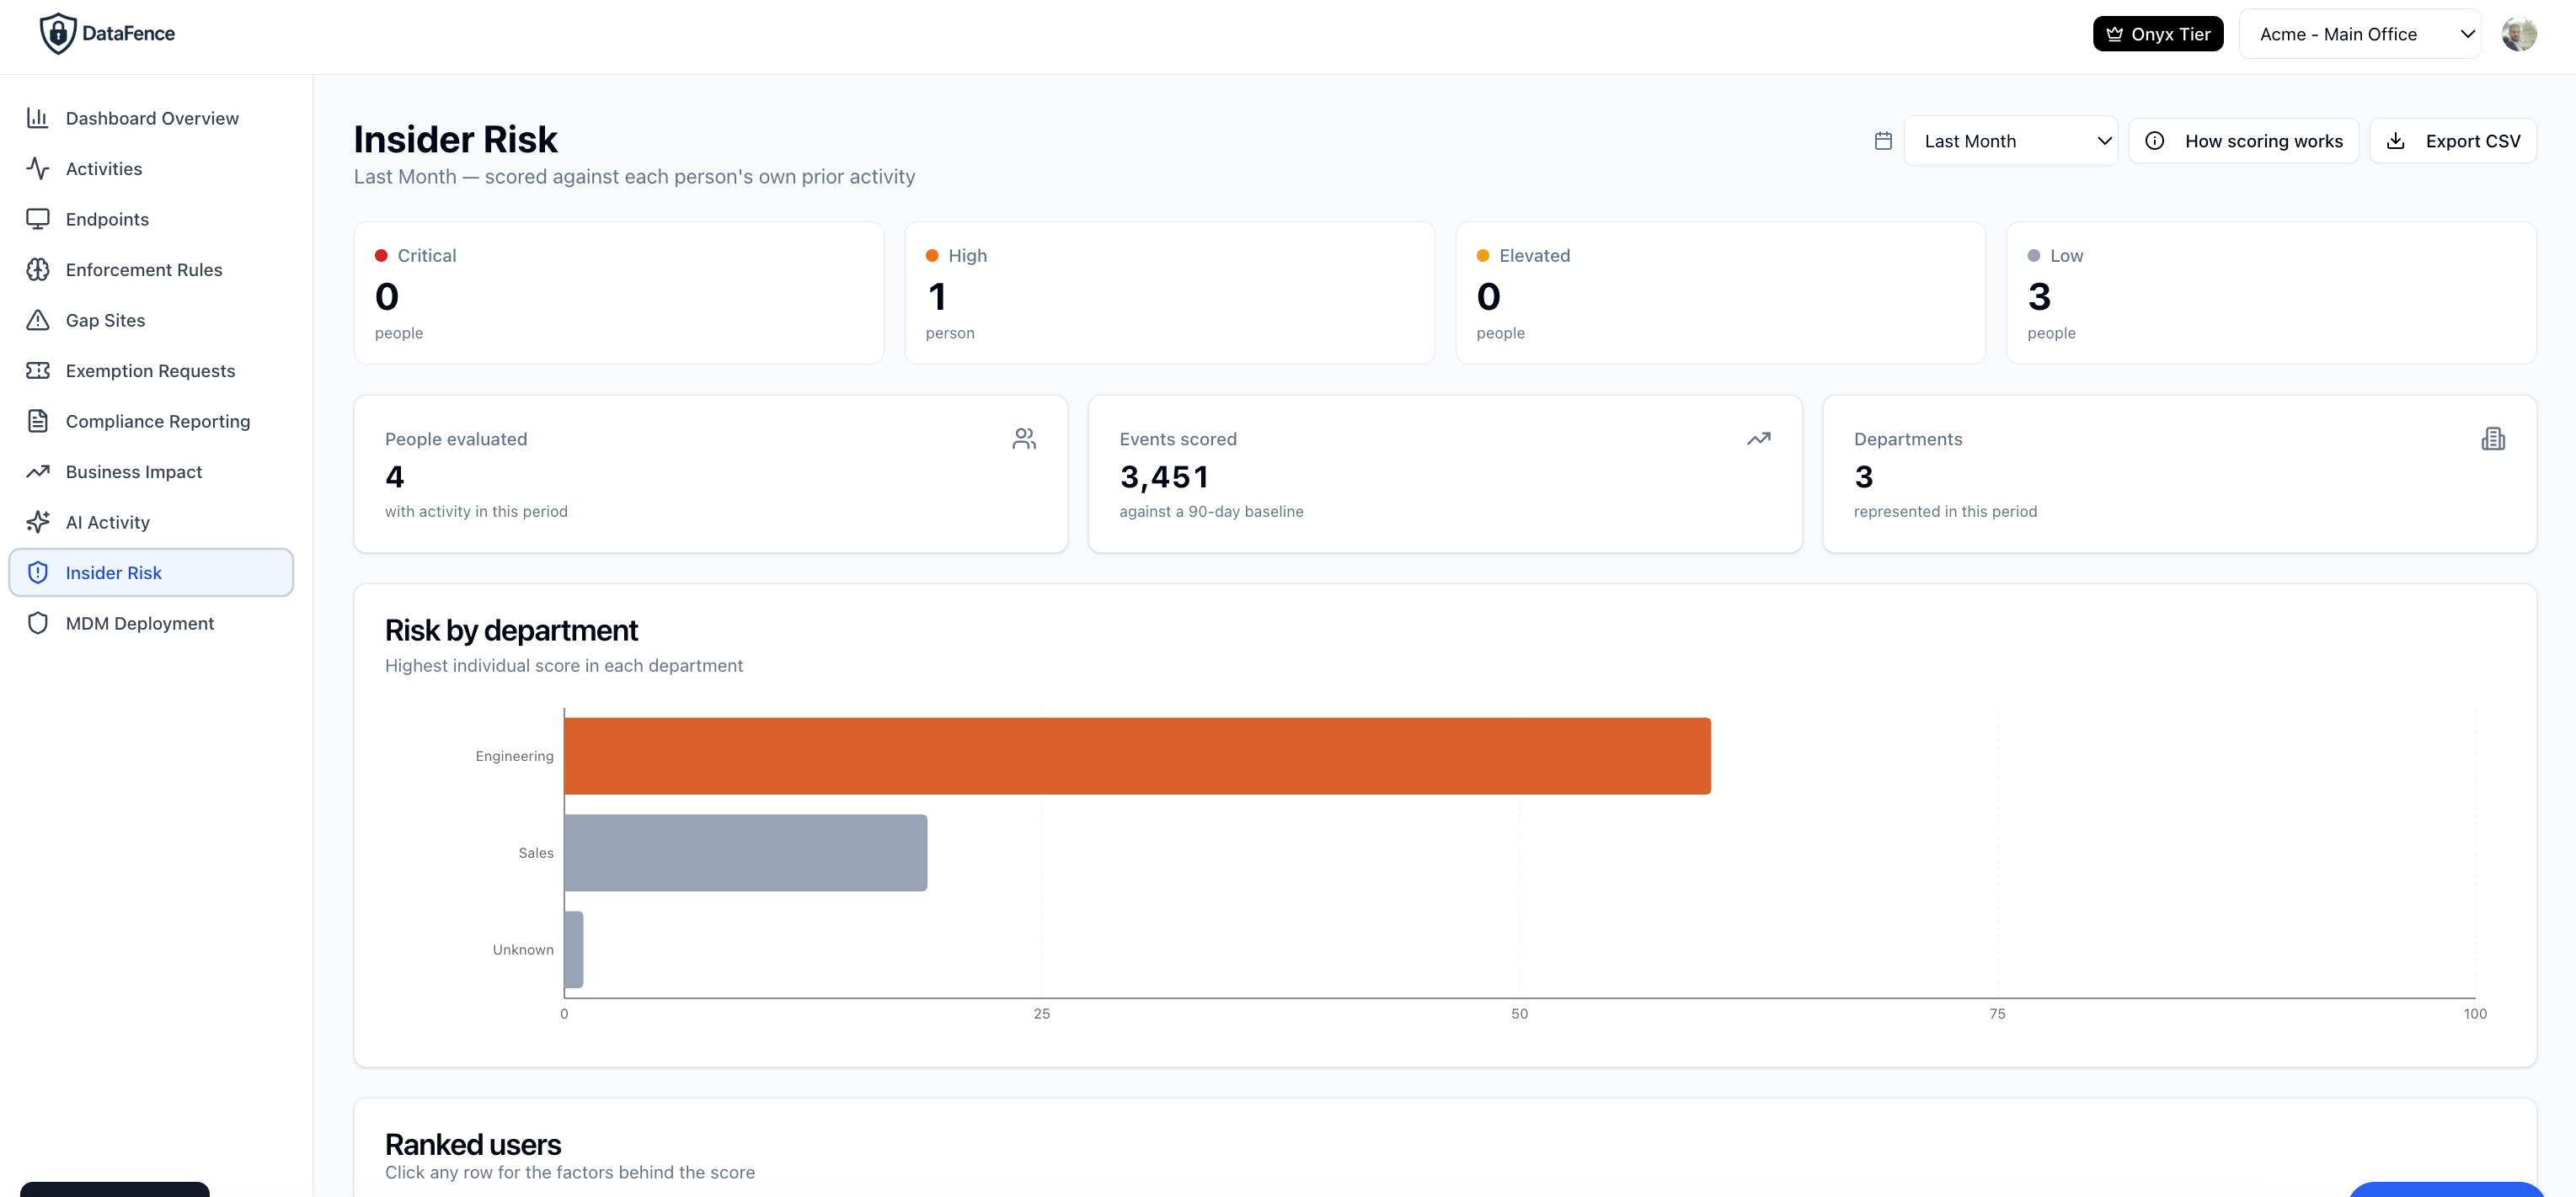Click the info icon in How scoring works
Viewport: 2576px width, 1197px height.
pyautogui.click(x=2155, y=141)
